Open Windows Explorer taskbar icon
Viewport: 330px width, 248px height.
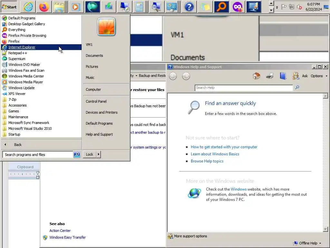click(59, 7)
